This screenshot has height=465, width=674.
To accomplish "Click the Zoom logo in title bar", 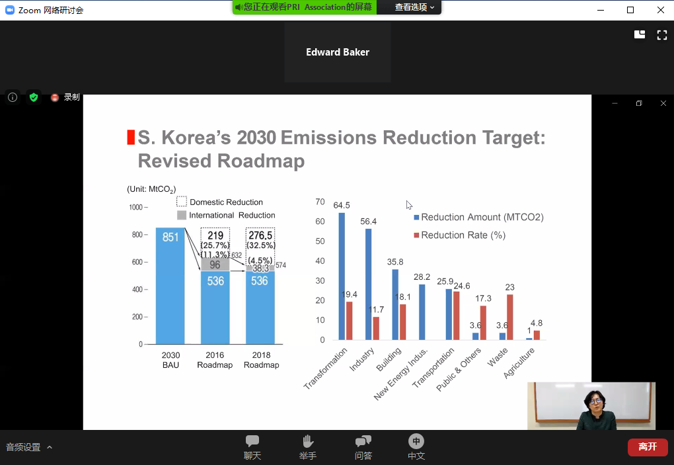I will [9, 10].
